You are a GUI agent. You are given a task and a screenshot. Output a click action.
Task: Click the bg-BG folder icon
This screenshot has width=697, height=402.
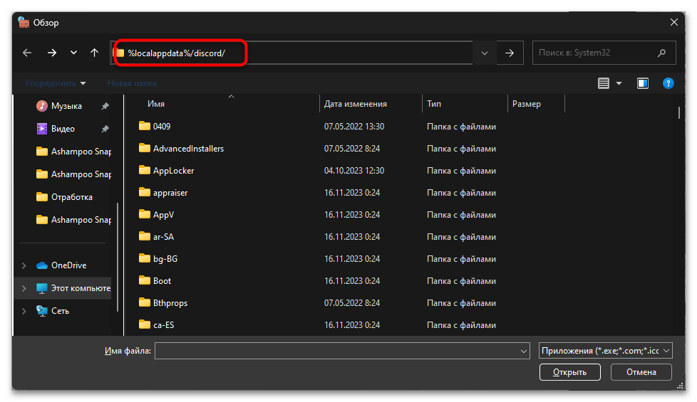(144, 258)
